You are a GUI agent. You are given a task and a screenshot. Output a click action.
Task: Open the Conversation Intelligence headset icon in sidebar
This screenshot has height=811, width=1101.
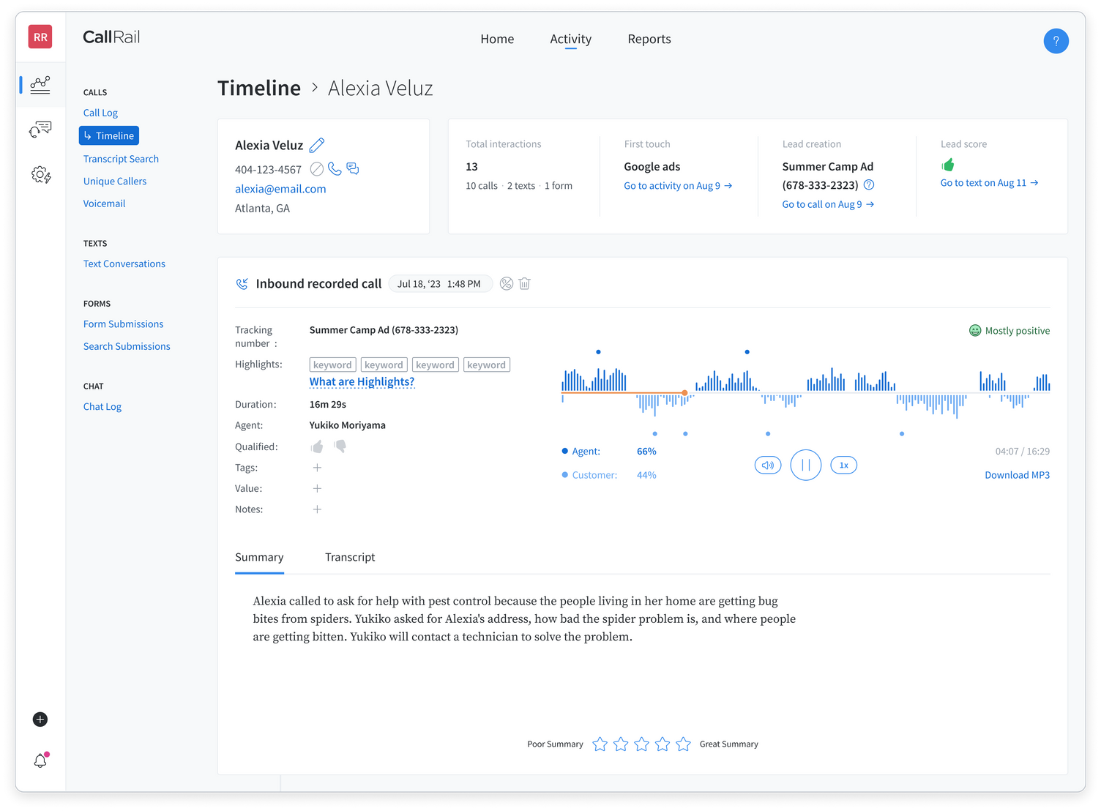click(x=40, y=130)
